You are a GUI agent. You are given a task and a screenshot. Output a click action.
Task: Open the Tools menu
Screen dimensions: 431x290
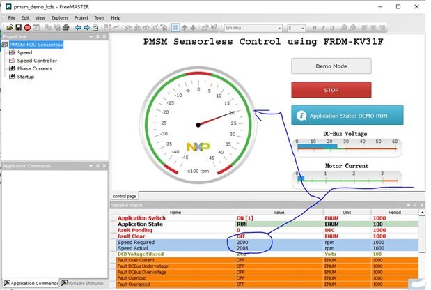(100, 18)
